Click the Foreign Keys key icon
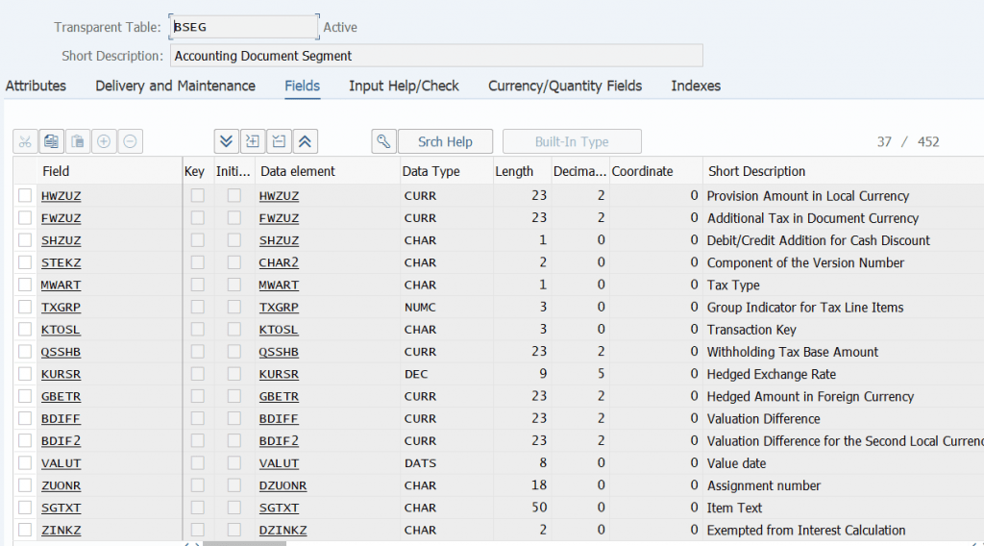Image resolution: width=984 pixels, height=546 pixels. tap(383, 141)
